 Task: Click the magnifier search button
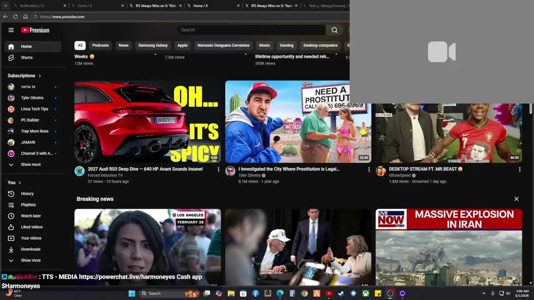[x=335, y=30]
